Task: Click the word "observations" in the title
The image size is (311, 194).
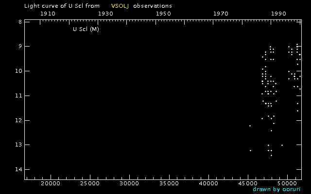Action: point(153,6)
